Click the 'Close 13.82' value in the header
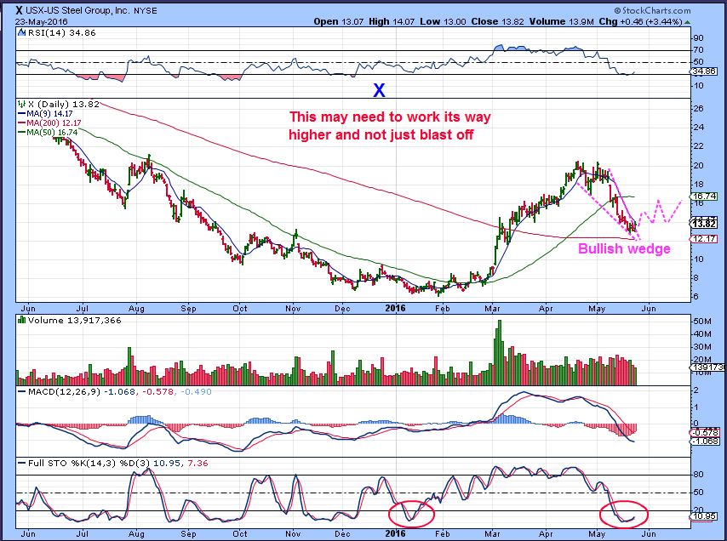727x541 pixels. (x=495, y=22)
